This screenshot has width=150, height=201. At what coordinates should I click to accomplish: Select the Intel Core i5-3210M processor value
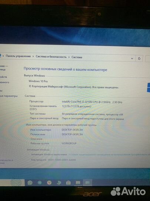click(x=92, y=102)
